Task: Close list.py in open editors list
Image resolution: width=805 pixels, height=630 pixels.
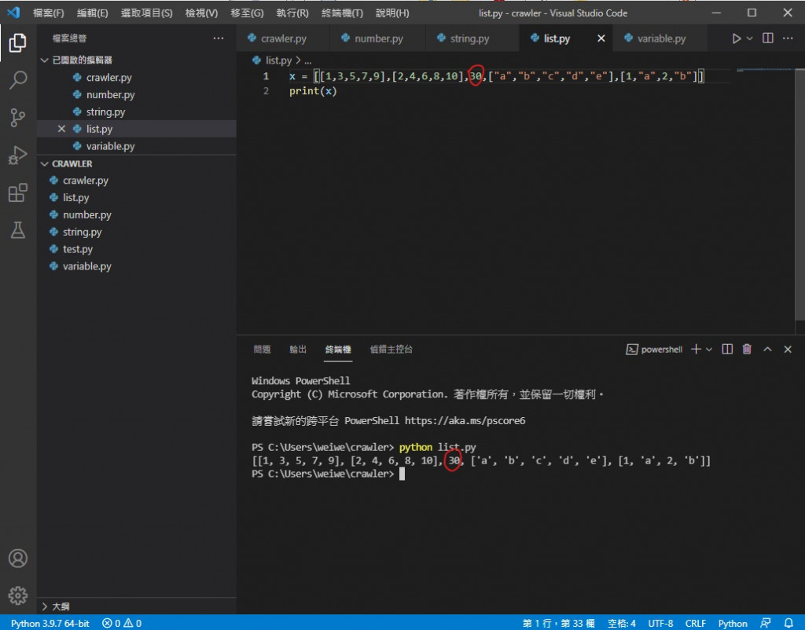Action: [61, 129]
